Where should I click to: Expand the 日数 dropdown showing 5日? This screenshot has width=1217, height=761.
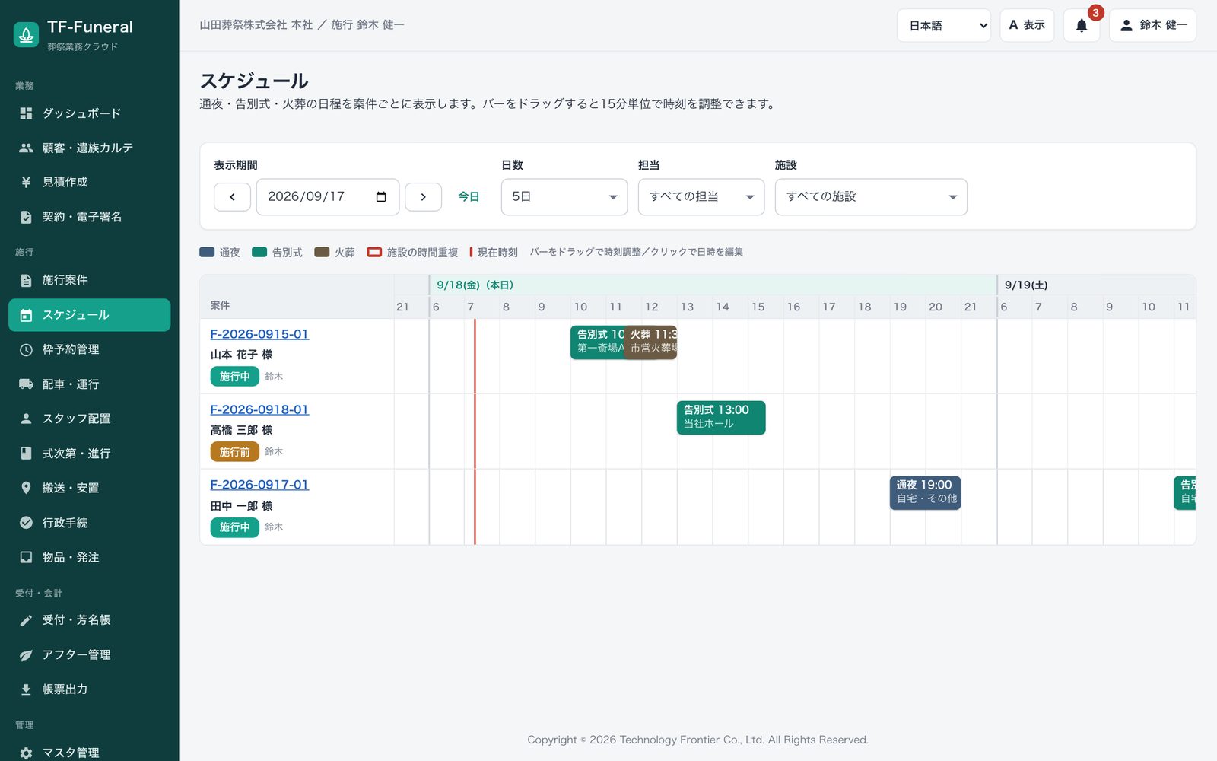(564, 197)
